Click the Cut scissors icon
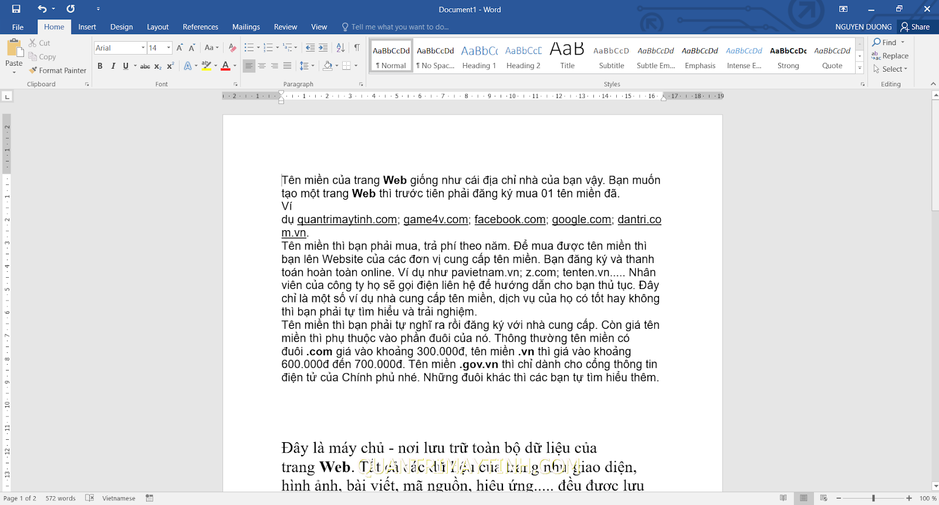Image resolution: width=939 pixels, height=505 pixels. coord(33,43)
